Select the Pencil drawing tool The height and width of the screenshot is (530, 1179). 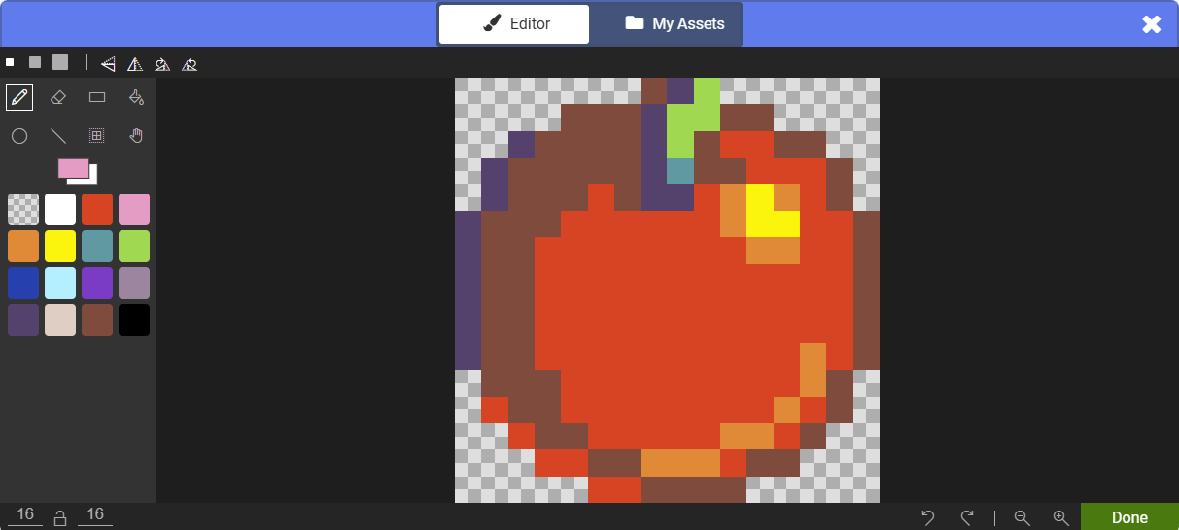click(19, 97)
